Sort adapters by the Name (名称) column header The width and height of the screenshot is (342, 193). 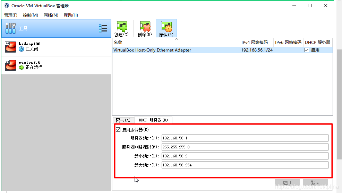(176, 43)
